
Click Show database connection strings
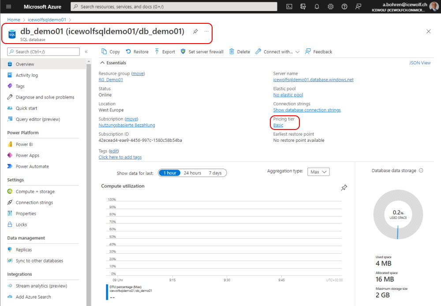(307, 110)
